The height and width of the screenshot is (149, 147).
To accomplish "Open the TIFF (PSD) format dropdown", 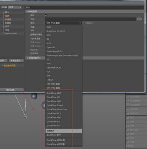I will click(x=64, y=23).
